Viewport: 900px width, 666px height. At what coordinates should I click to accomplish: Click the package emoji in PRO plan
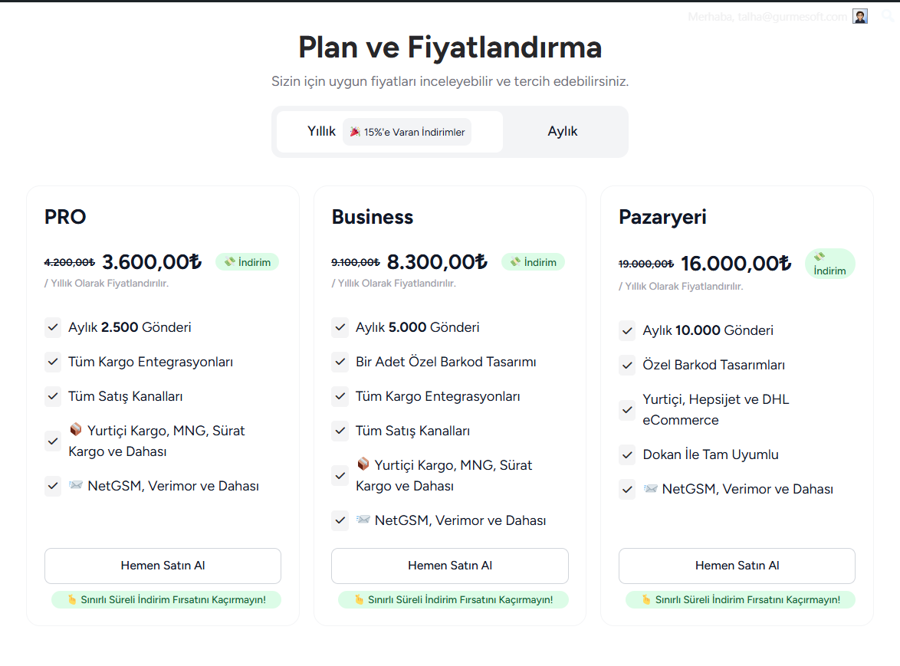point(76,430)
